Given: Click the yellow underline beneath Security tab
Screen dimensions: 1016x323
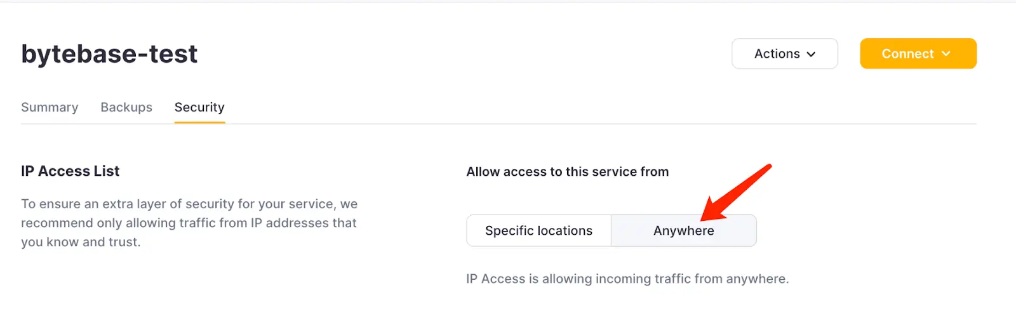Looking at the screenshot, I should pos(199,122).
